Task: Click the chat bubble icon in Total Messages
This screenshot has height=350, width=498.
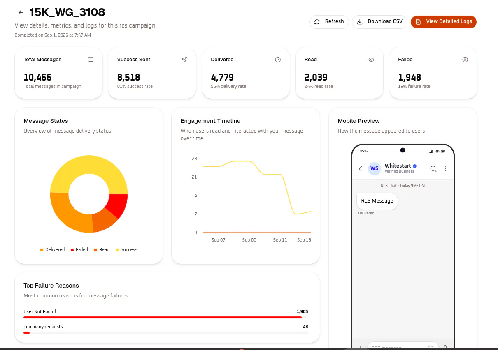Action: pyautogui.click(x=91, y=60)
